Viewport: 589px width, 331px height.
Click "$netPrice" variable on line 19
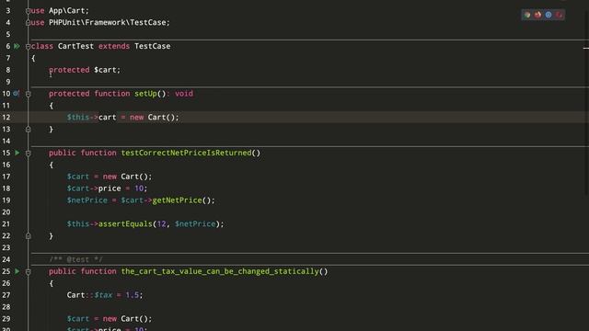click(87, 200)
